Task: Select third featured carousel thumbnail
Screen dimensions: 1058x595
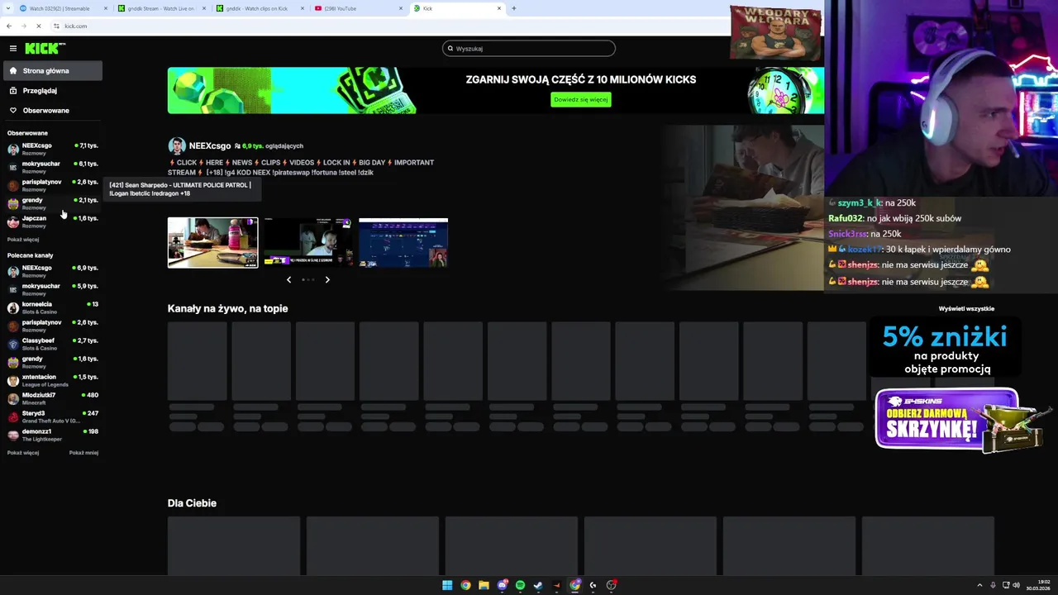Action: (403, 243)
